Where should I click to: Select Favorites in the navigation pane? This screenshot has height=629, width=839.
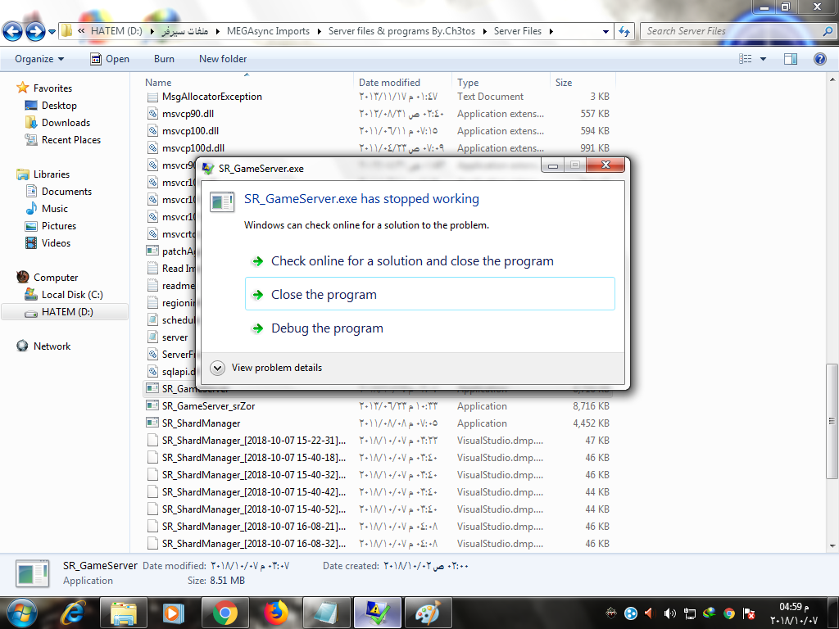tap(52, 88)
